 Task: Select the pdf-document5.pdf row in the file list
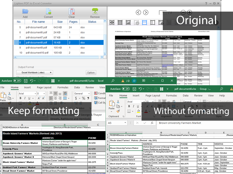click(x=59, y=27)
